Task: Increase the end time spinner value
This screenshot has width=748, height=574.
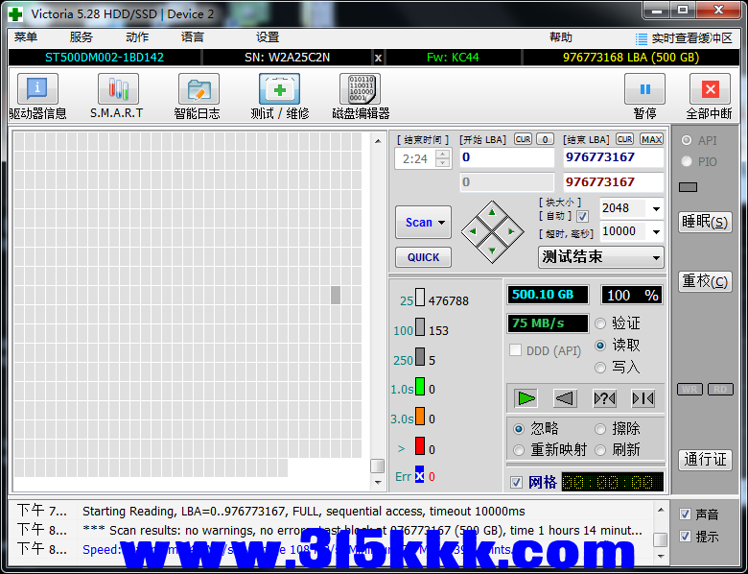Action: [x=443, y=154]
